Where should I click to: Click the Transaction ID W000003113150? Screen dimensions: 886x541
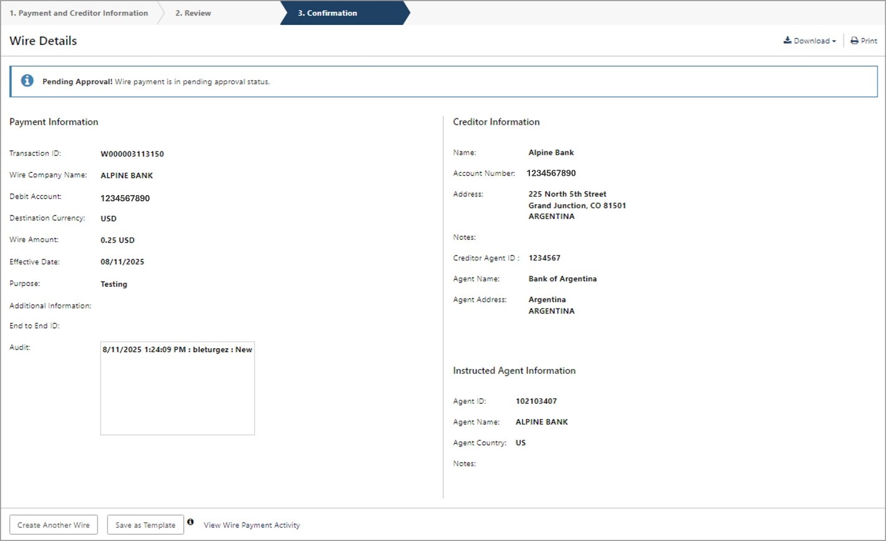(132, 154)
